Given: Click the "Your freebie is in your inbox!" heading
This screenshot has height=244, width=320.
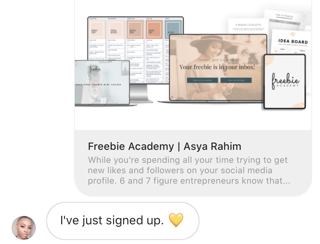Looking at the screenshot, I should tap(217, 67).
